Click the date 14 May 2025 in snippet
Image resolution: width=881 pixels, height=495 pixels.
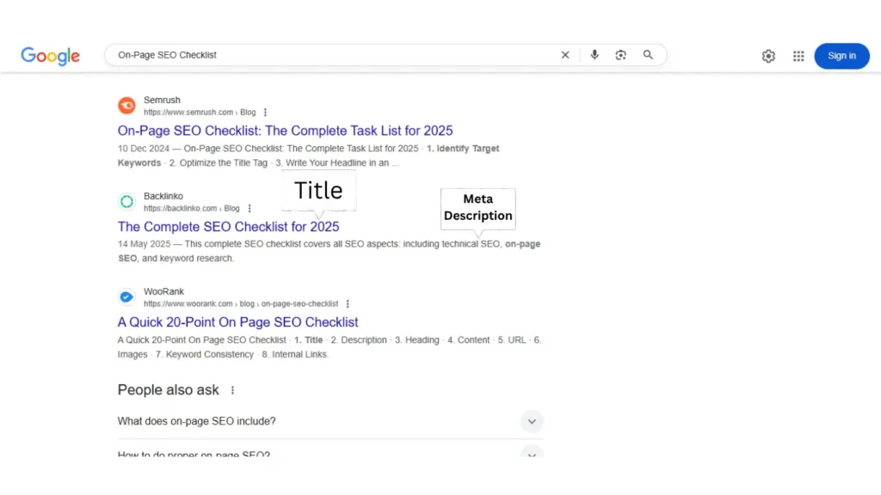(144, 244)
